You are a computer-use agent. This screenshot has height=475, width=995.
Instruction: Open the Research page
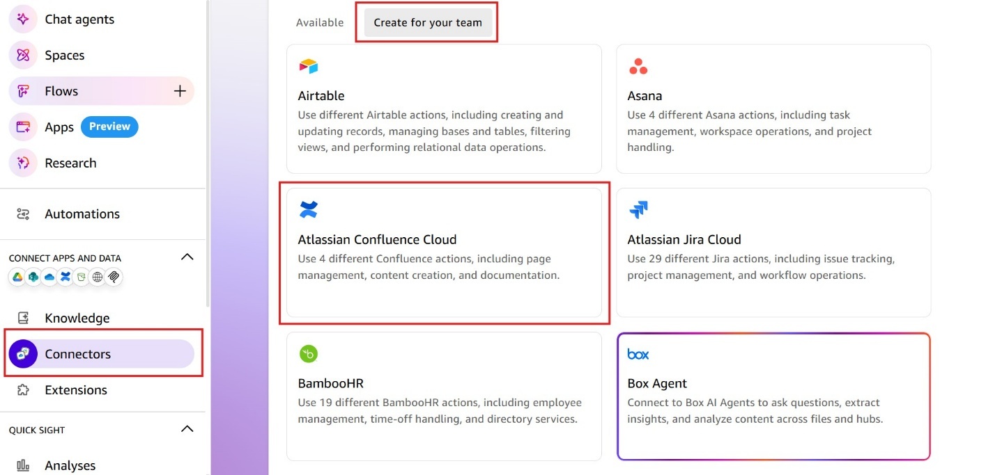[x=70, y=163]
